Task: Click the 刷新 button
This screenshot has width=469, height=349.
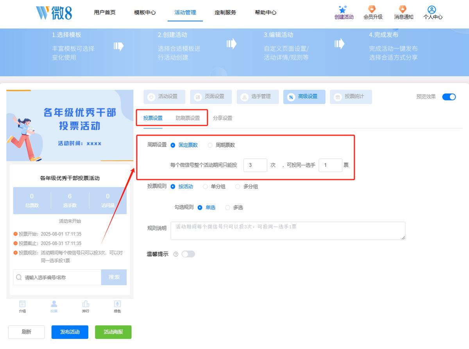Action: pyautogui.click(x=27, y=332)
